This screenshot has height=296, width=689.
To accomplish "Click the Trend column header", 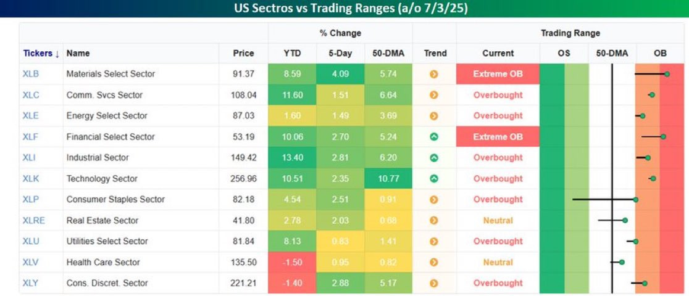I will (435, 53).
